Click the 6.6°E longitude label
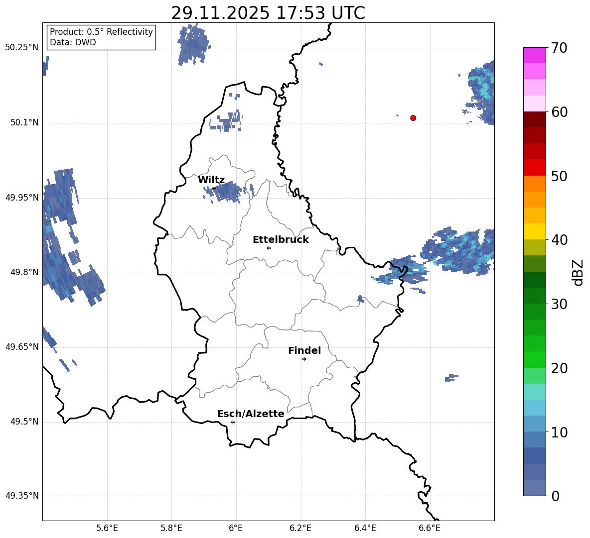Image resolution: width=590 pixels, height=538 pixels. pos(430,528)
